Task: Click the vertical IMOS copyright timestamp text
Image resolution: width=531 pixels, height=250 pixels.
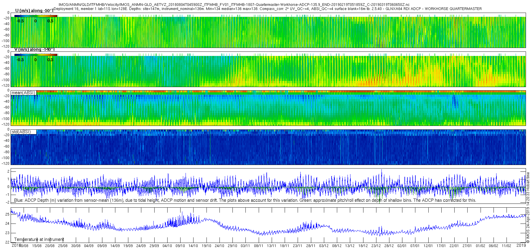Action: (x=528, y=207)
